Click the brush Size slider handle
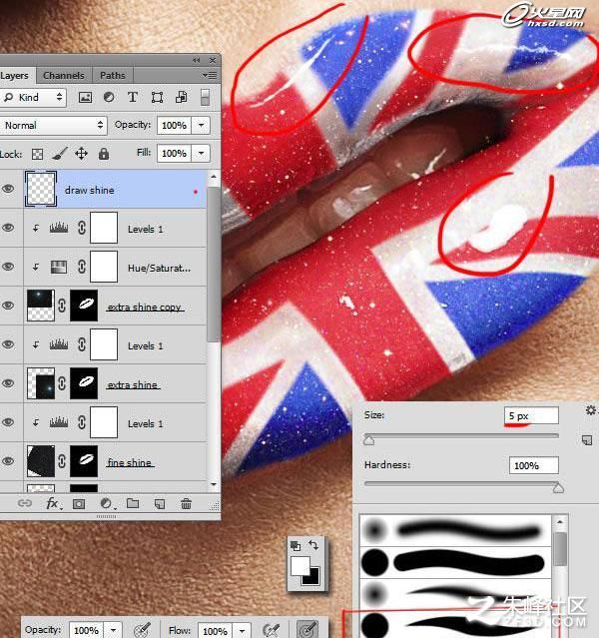 coord(369,440)
